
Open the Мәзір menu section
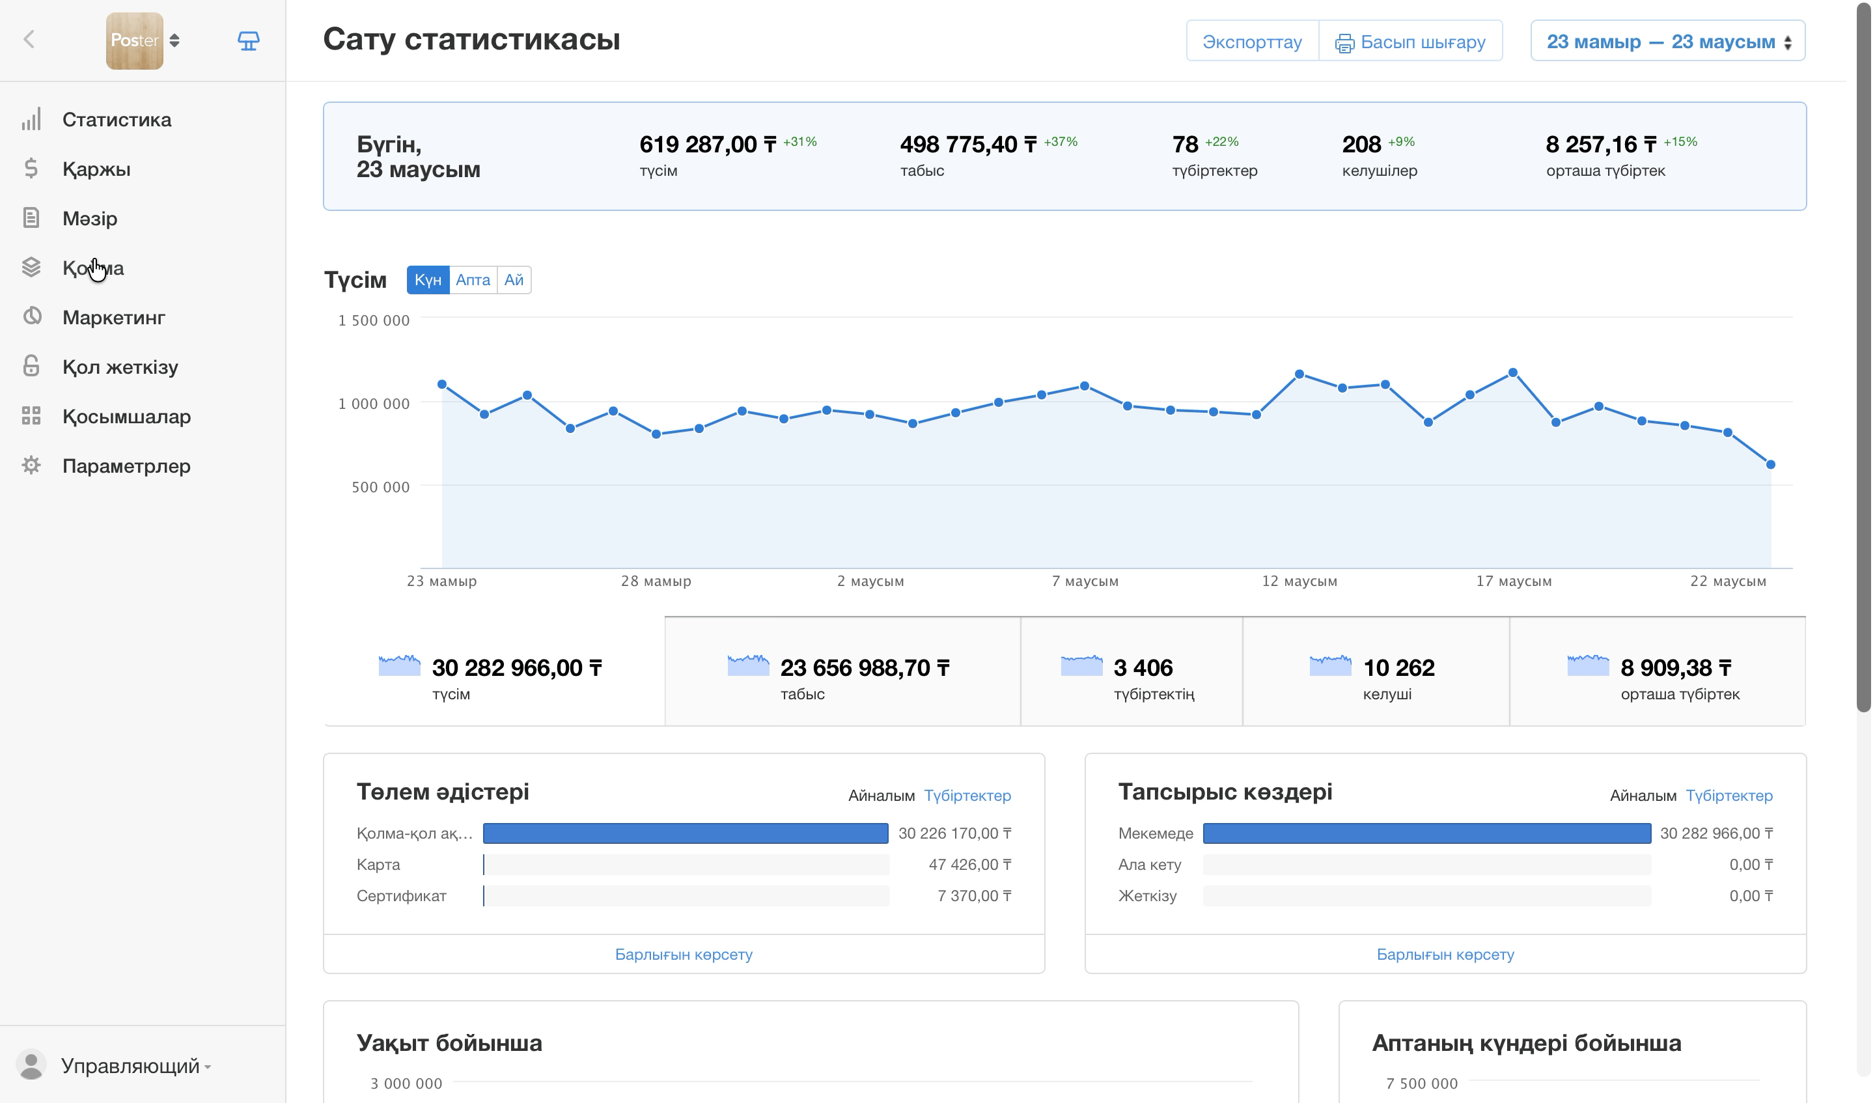tap(90, 218)
